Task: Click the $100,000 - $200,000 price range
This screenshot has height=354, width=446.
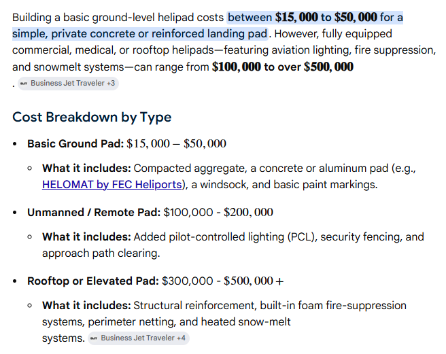Action: pyautogui.click(x=218, y=213)
